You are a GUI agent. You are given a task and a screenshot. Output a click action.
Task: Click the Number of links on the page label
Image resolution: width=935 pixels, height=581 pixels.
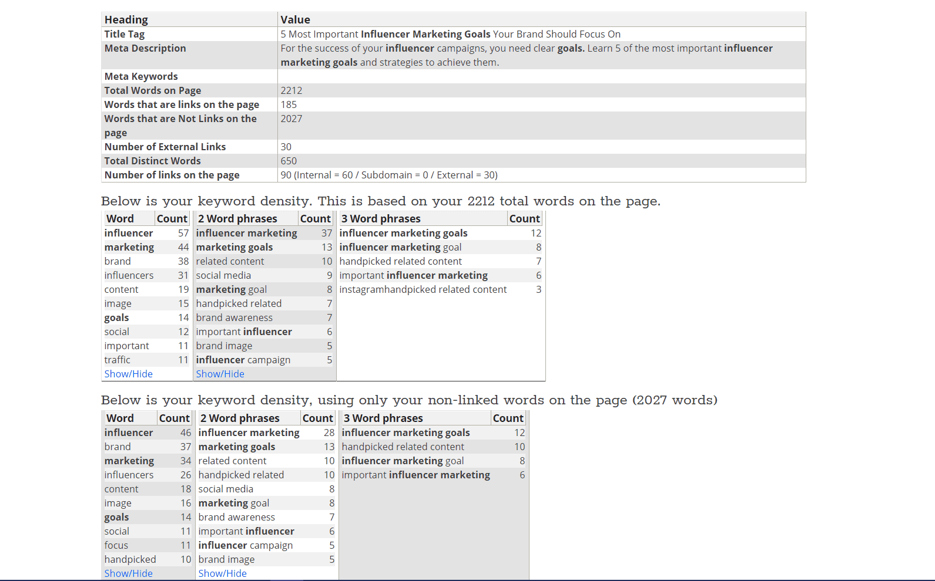(x=172, y=175)
